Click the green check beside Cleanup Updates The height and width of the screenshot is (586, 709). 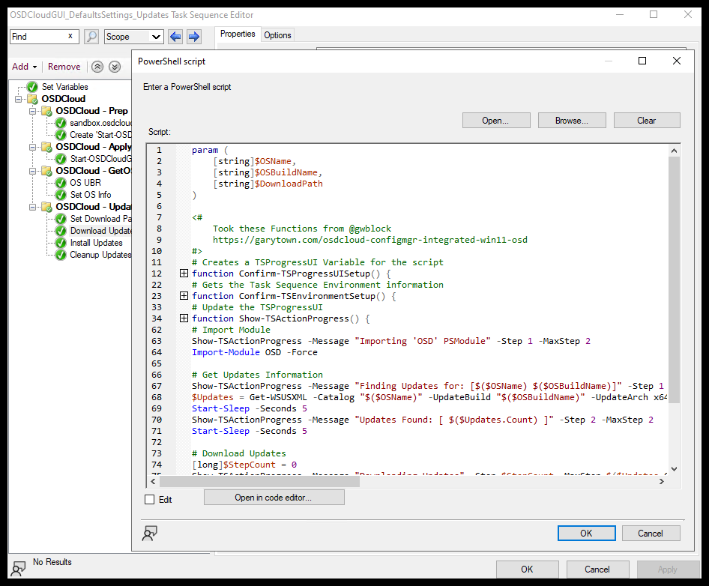pyautogui.click(x=59, y=255)
